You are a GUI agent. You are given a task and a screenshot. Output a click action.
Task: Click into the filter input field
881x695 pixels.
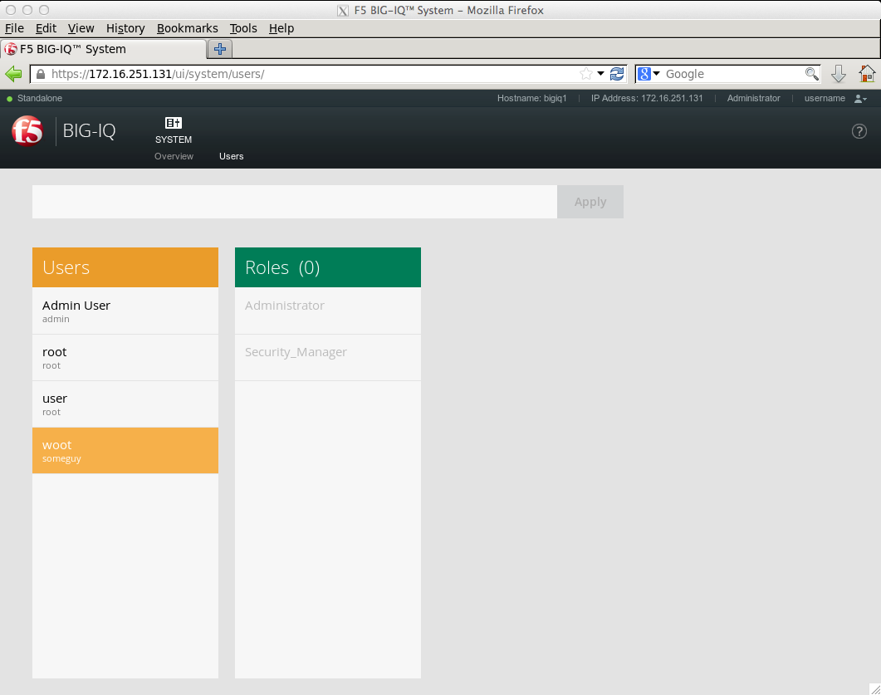click(295, 202)
